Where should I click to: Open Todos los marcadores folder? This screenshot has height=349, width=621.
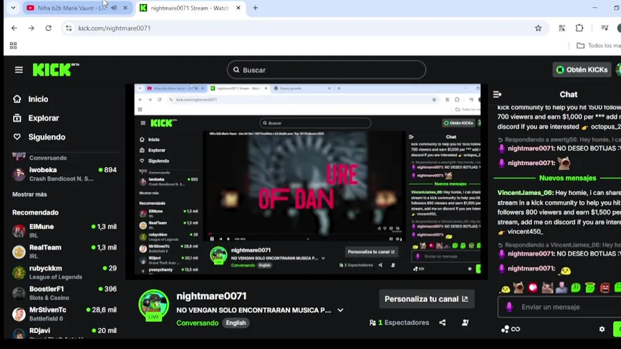pos(599,46)
